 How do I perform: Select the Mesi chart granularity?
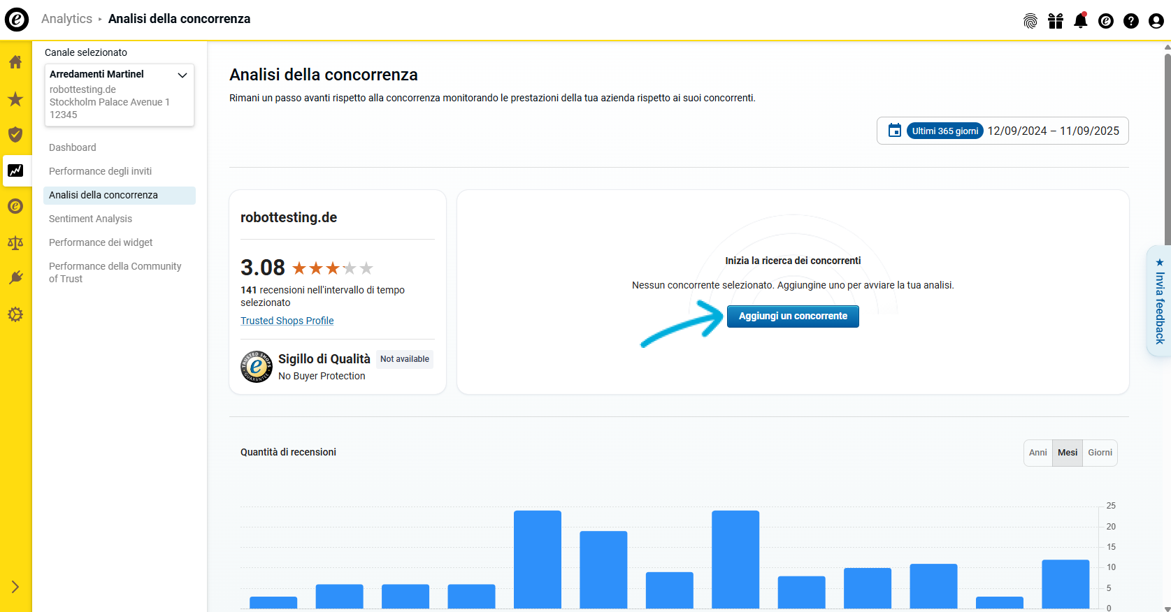click(1068, 453)
